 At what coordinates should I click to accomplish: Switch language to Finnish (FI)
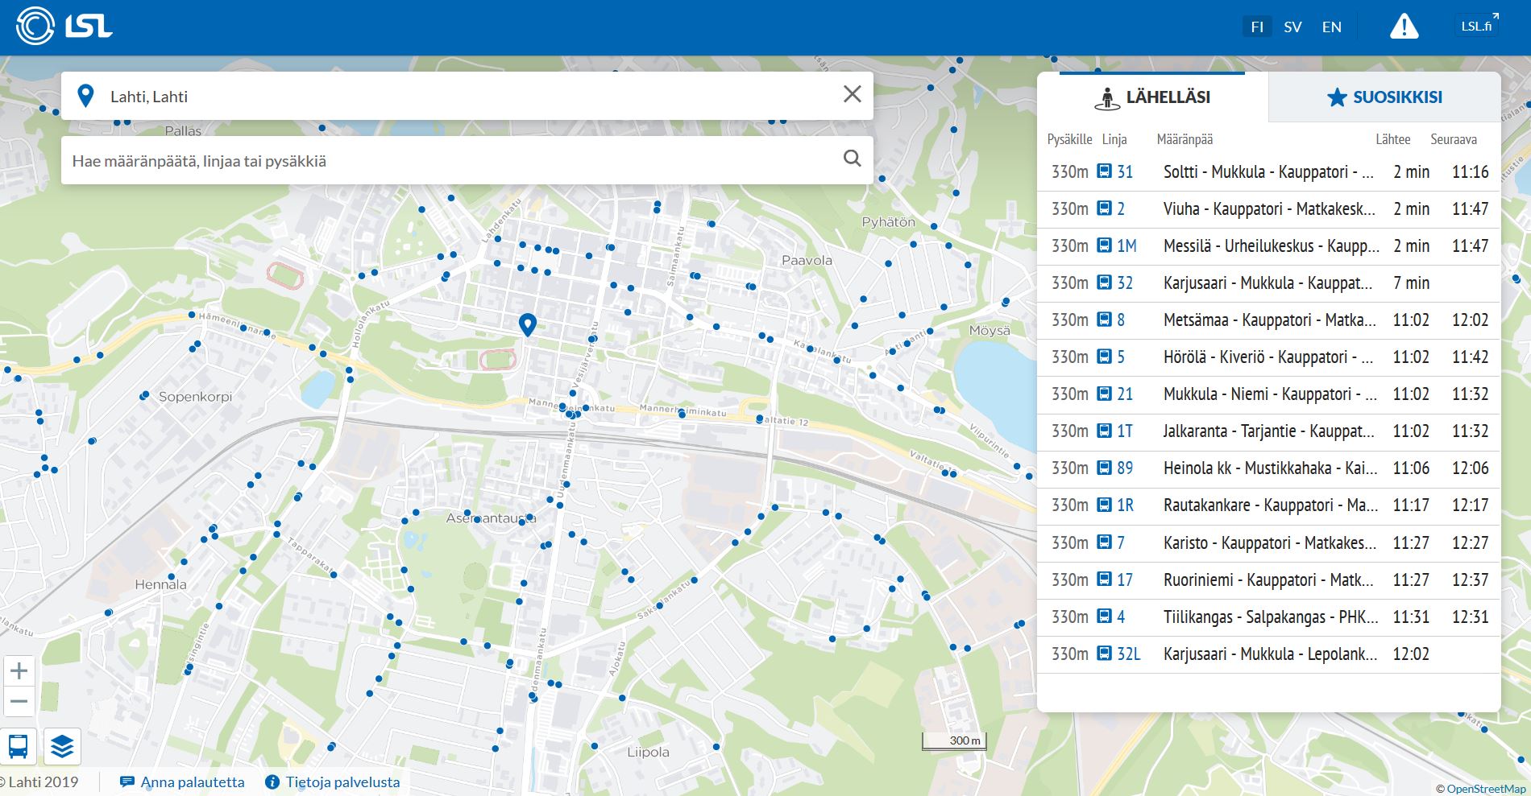pyautogui.click(x=1257, y=27)
